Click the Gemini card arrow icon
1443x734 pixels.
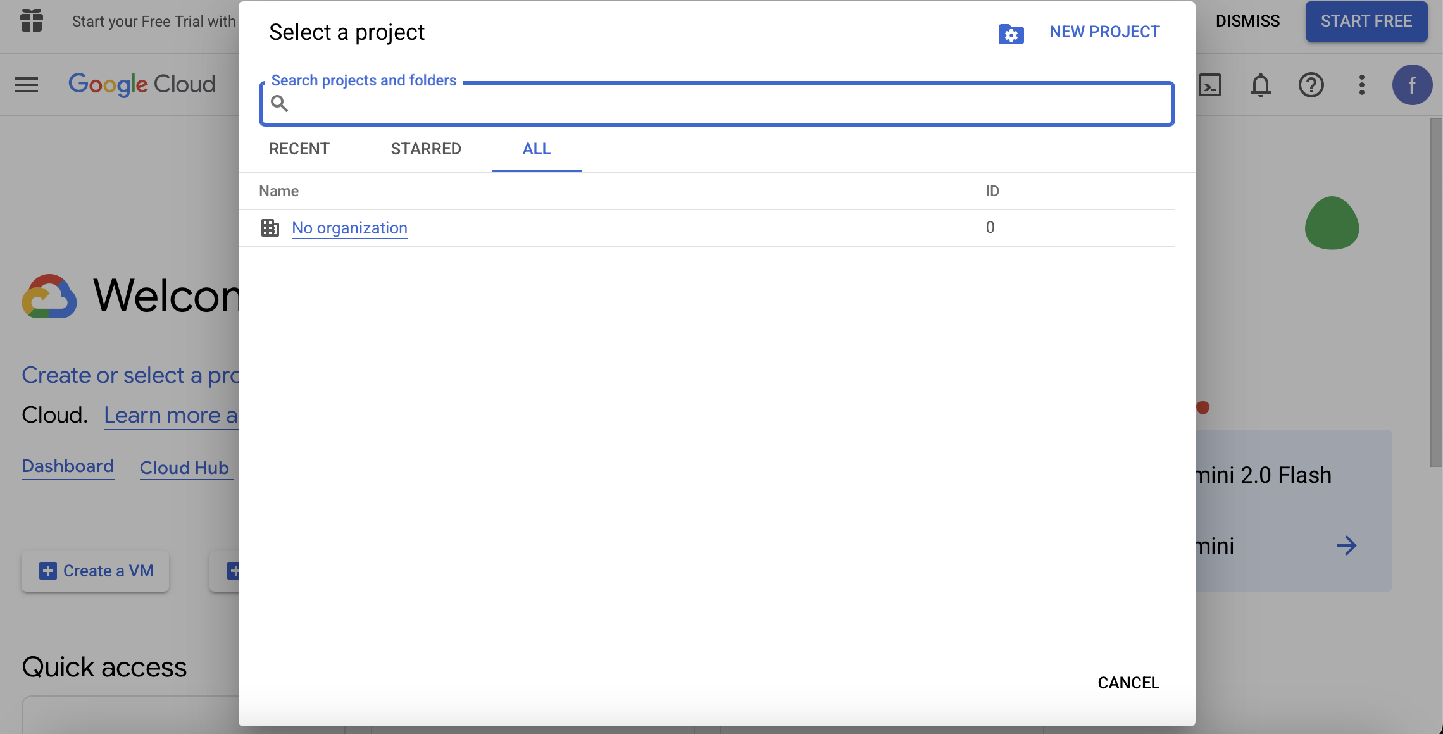click(1346, 545)
